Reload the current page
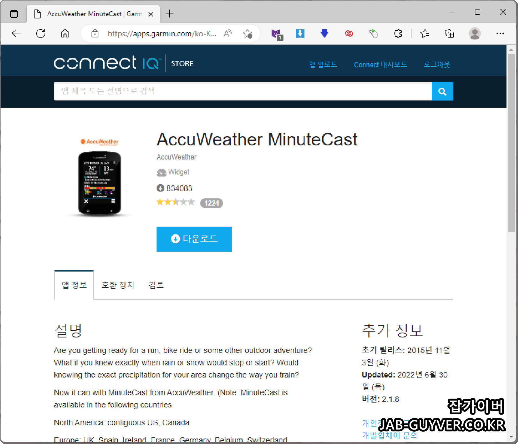Screen dimensions: 518x444 coord(41,34)
